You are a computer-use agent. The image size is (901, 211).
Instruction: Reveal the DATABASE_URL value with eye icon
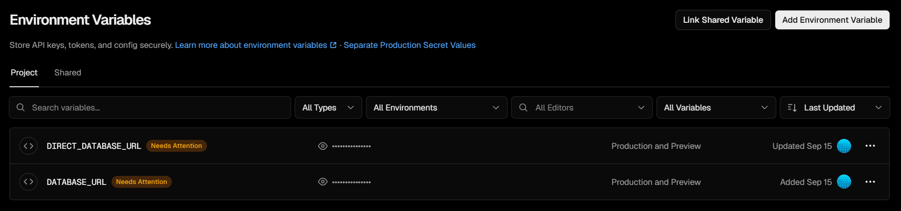coord(323,182)
